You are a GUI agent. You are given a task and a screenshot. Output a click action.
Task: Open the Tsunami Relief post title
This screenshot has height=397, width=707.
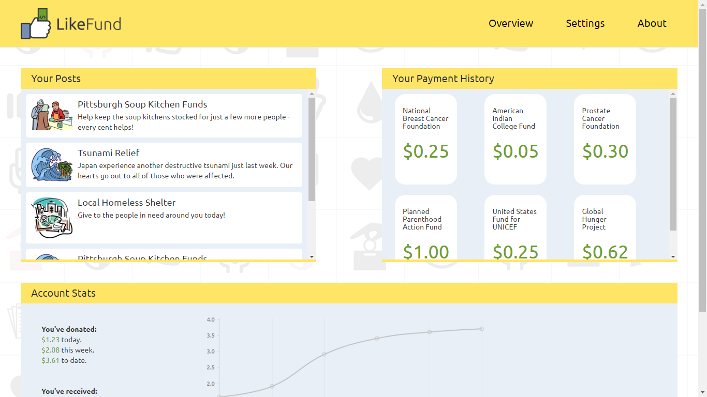pyautogui.click(x=109, y=153)
